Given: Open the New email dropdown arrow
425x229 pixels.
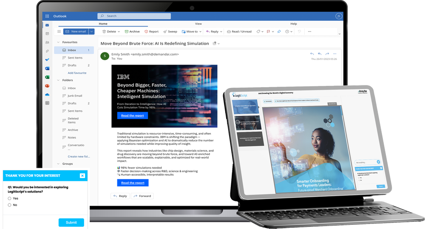Looking at the screenshot, I should pos(92,31).
